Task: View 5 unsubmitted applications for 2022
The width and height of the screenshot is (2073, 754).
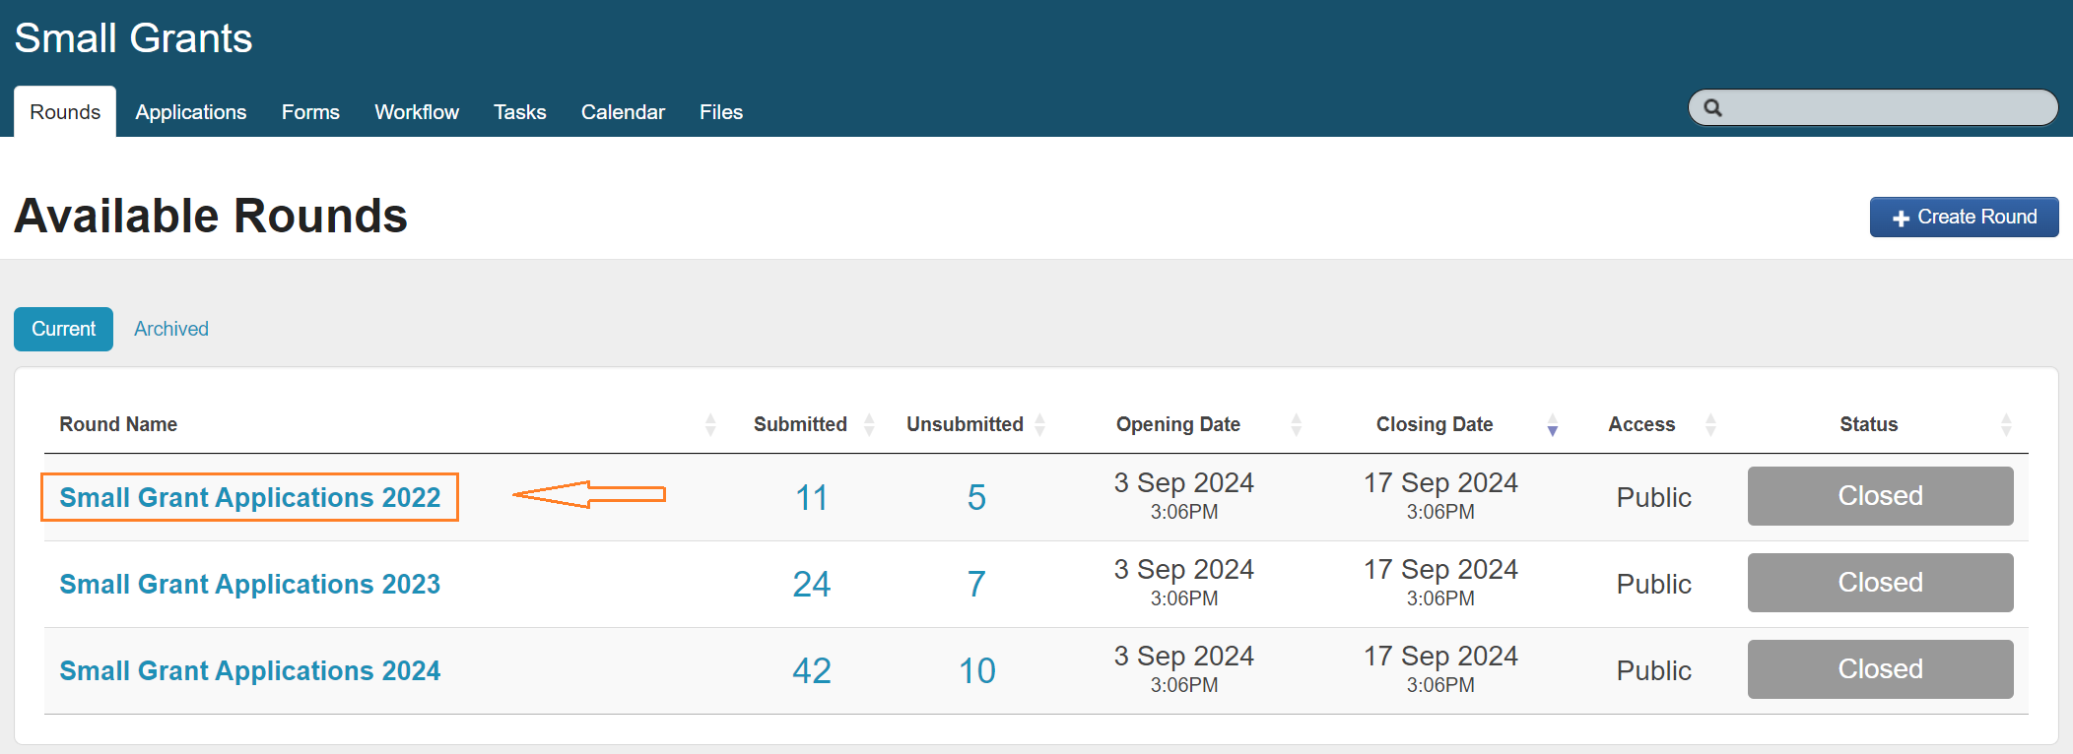Action: coord(976,497)
